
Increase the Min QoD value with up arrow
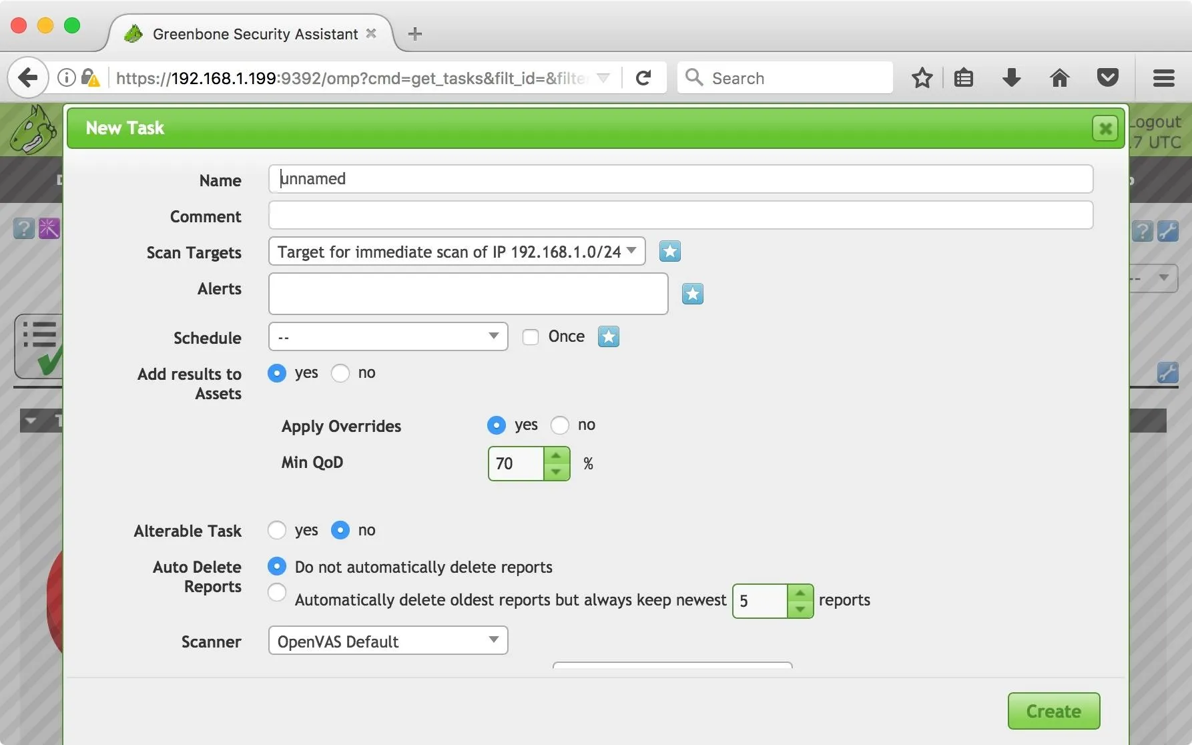556,455
